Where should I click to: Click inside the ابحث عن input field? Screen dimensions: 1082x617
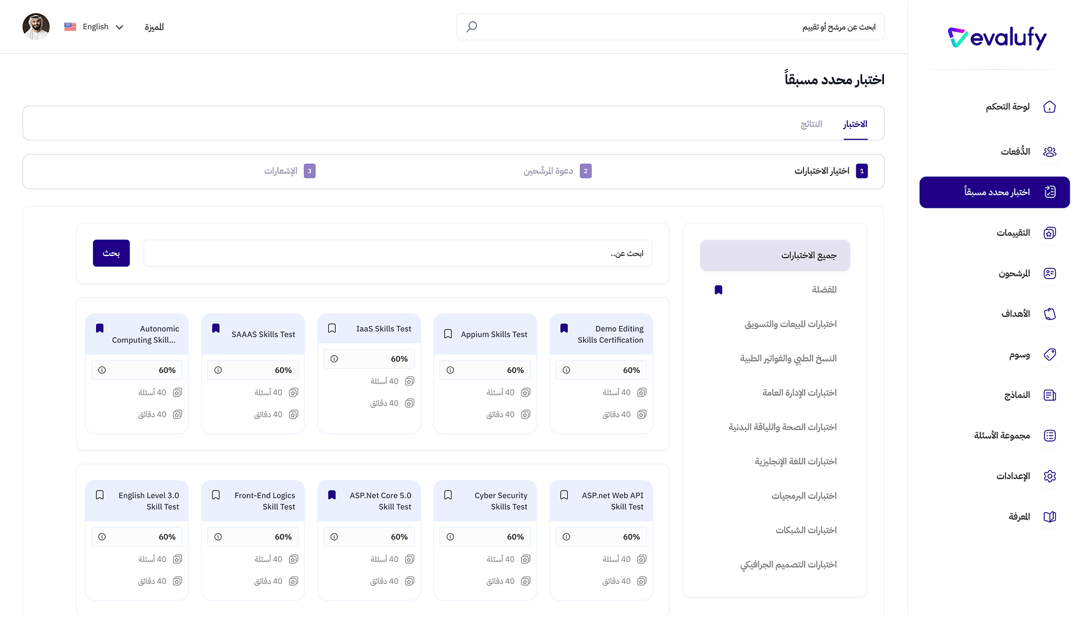click(x=397, y=253)
